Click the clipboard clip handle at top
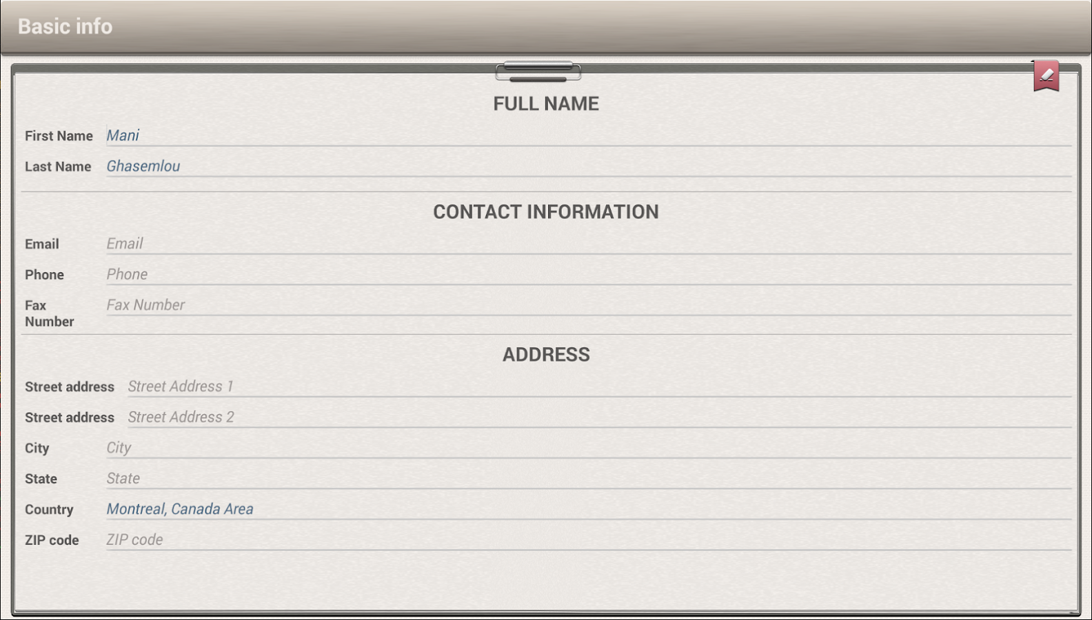The width and height of the screenshot is (1092, 620). [x=538, y=72]
